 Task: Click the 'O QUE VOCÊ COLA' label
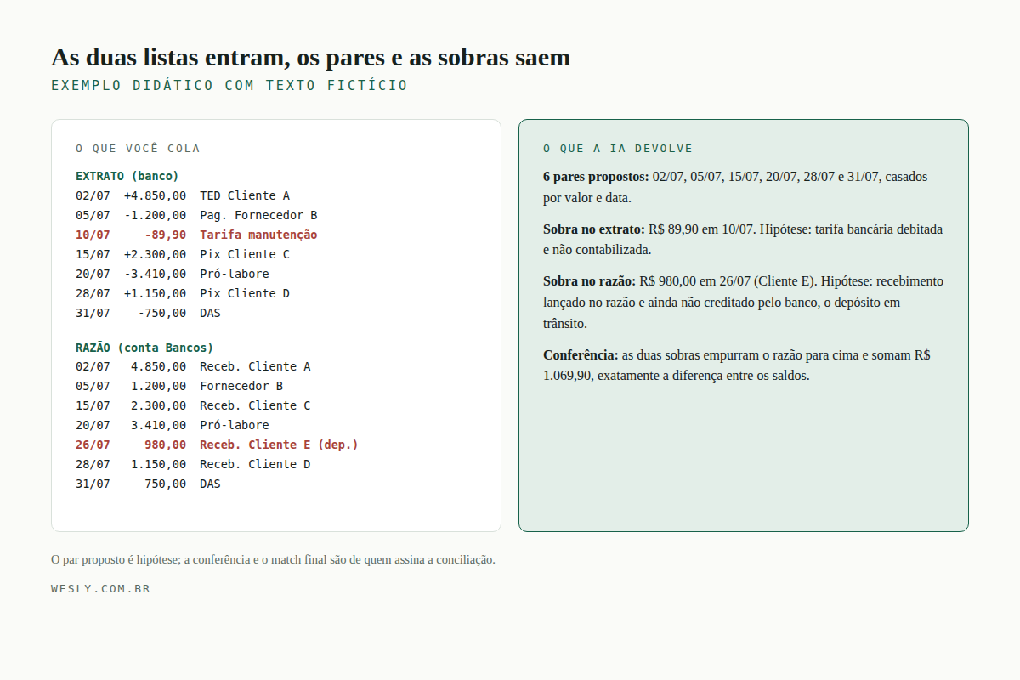pos(138,149)
